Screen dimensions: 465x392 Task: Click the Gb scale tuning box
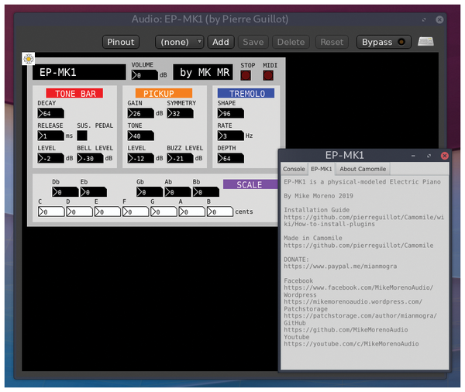click(x=150, y=192)
